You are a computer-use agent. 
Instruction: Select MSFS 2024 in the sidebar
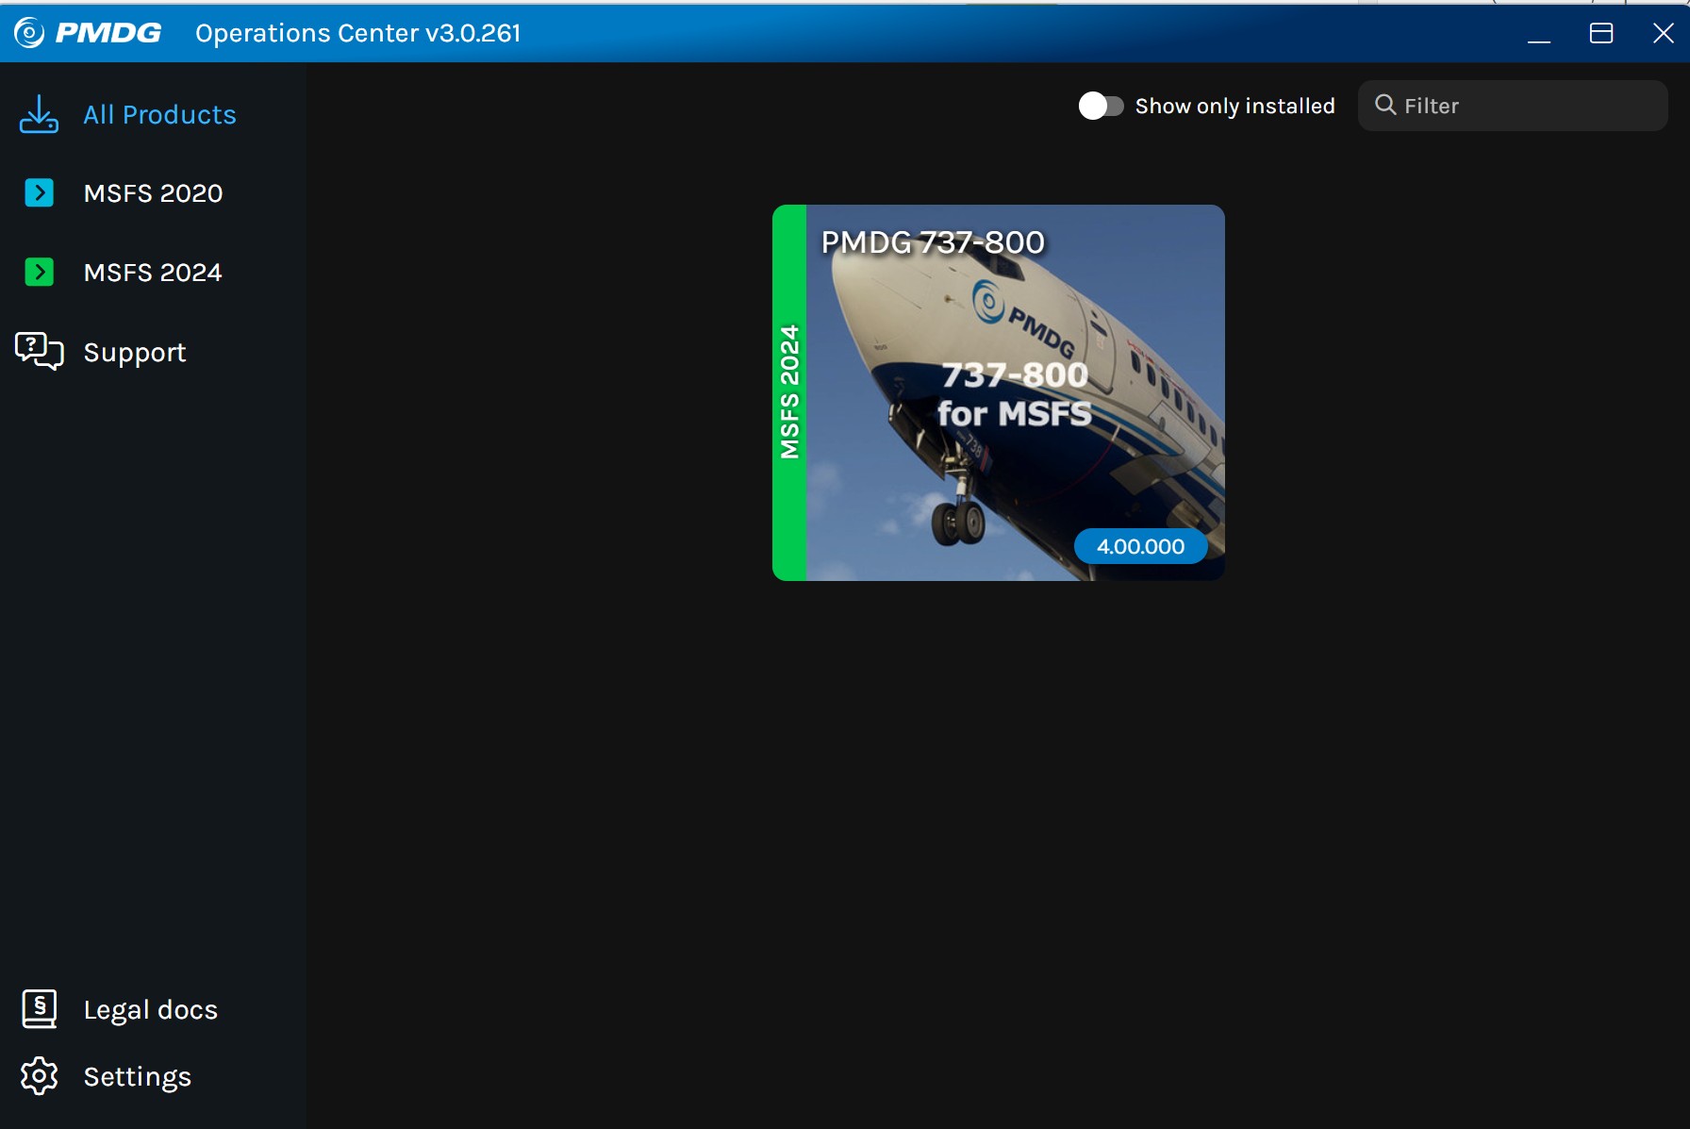click(153, 273)
